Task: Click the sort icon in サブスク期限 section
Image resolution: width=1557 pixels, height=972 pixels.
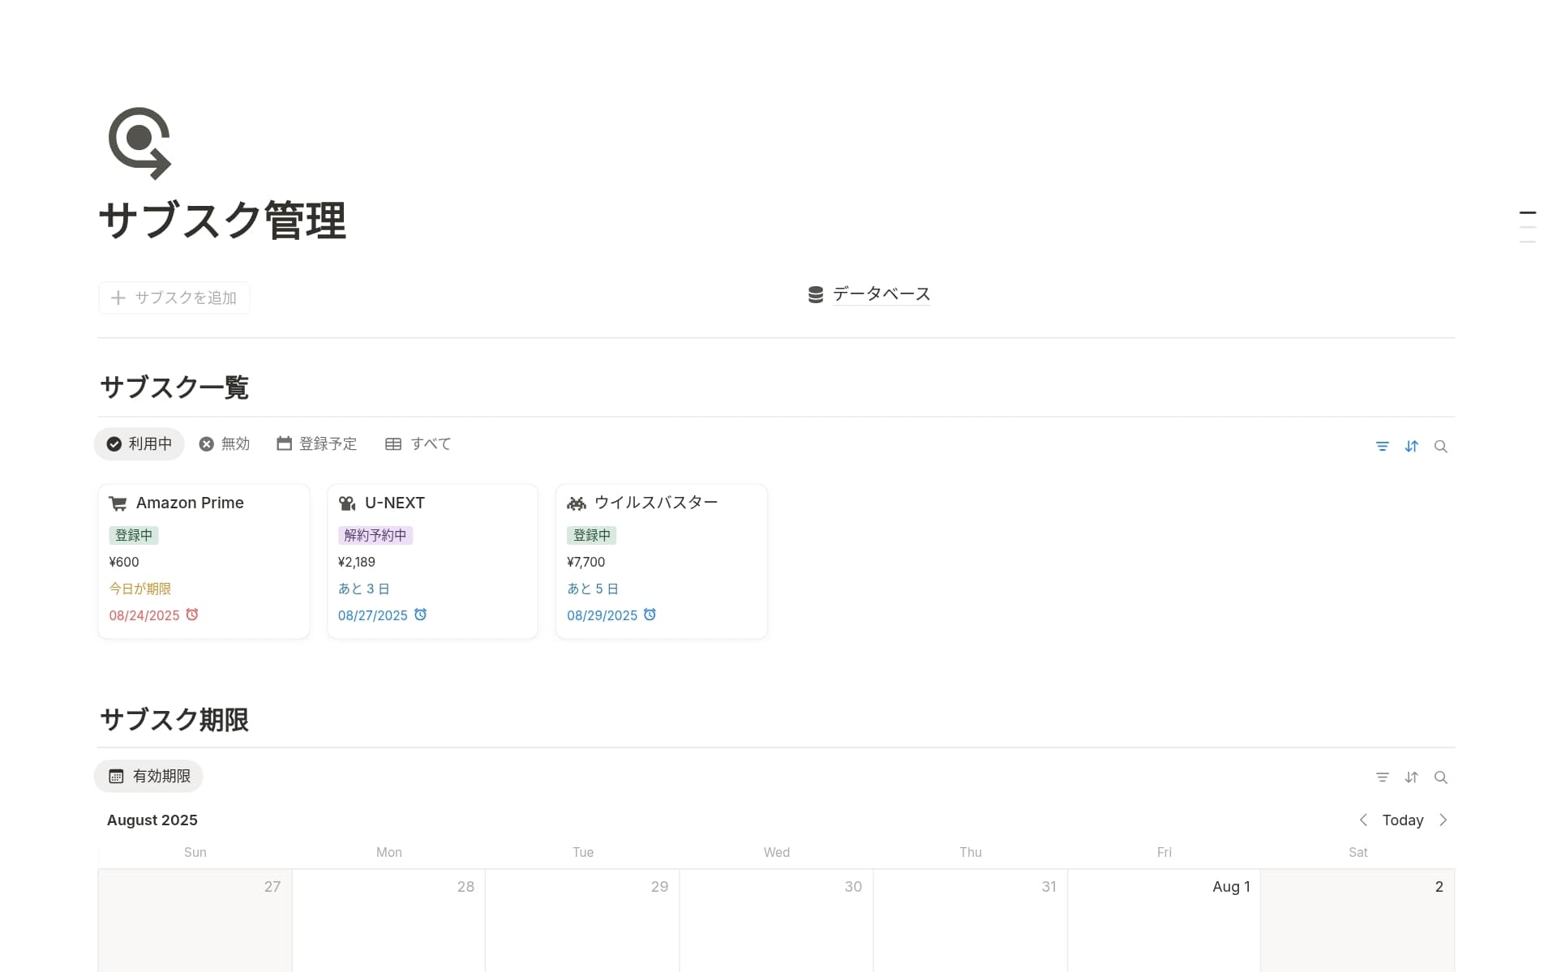Action: coord(1411,777)
